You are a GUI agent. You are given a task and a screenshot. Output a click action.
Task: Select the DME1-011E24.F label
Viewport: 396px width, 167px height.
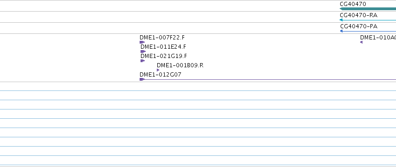(163, 46)
